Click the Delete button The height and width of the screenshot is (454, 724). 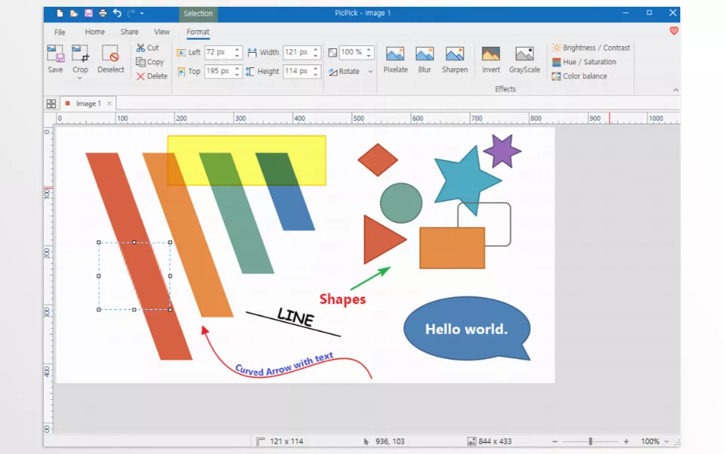[152, 76]
